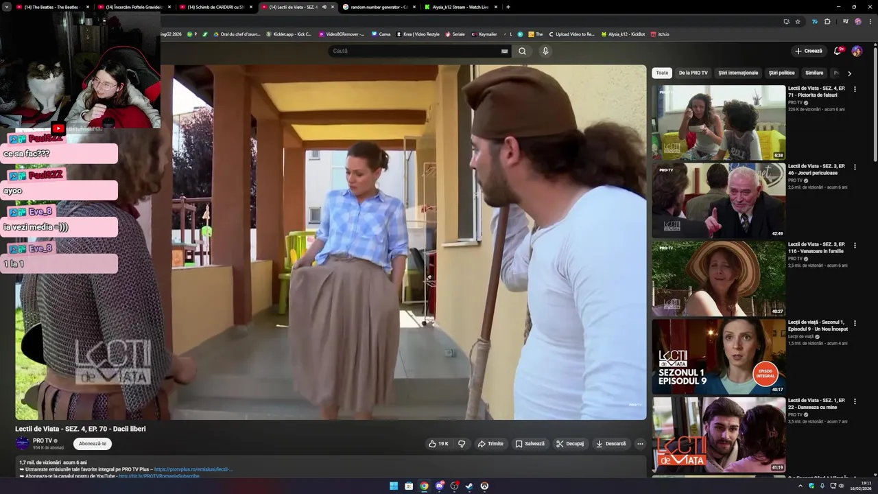Viewport: 878px width, 494px height.
Task: Open Pictorita de falsuri video thumbnail
Action: click(x=719, y=123)
